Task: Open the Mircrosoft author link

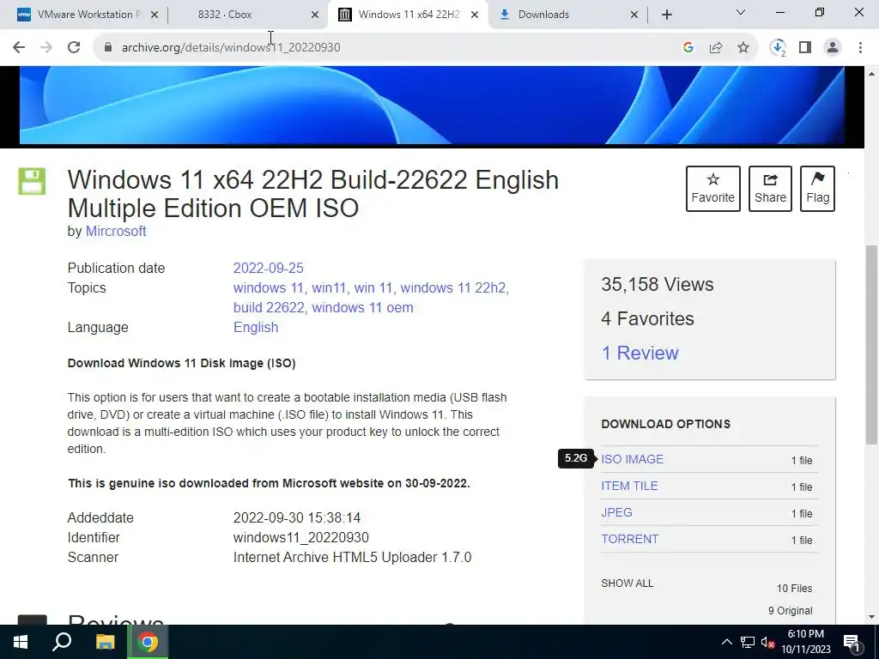Action: [x=116, y=232]
